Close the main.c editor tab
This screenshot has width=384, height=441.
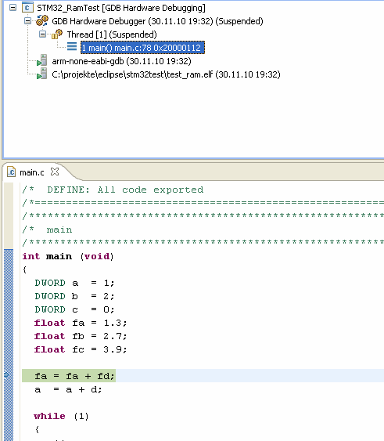coord(55,172)
